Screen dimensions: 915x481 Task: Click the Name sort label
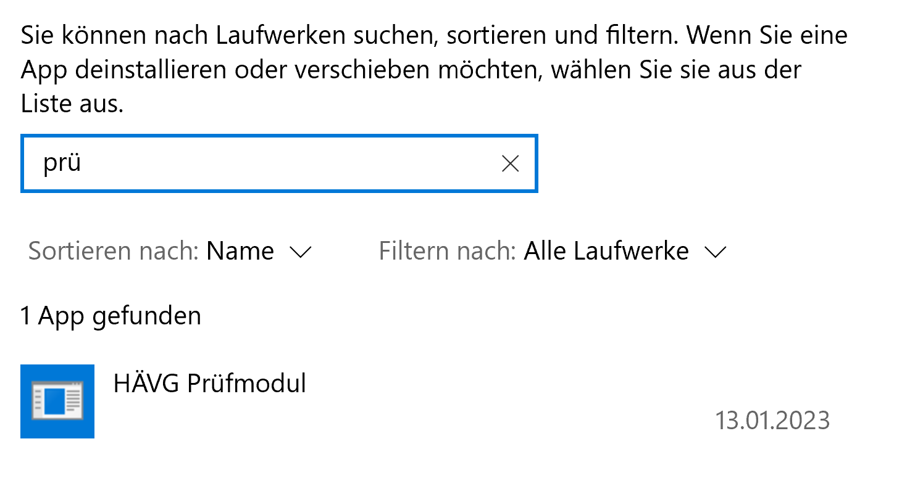(241, 251)
